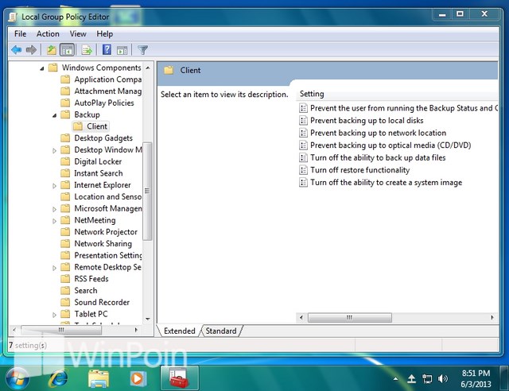
Task: Open the View menu
Action: click(x=78, y=33)
